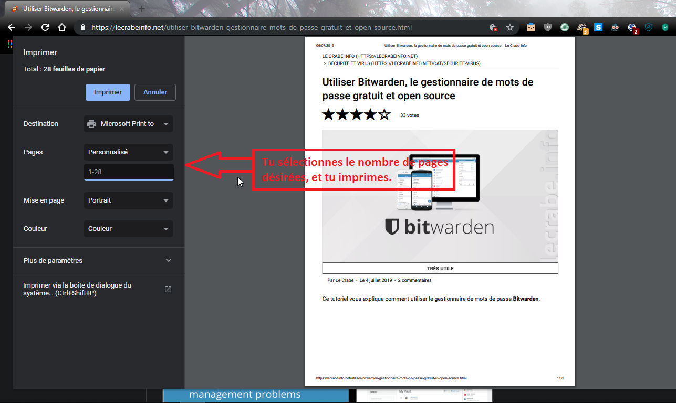Open the Mise en page Portrait dropdown
The image size is (676, 403).
(128, 200)
